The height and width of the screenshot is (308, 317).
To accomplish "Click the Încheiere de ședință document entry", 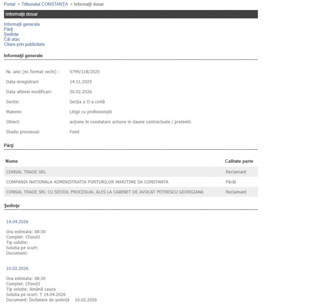I will (50, 300).
